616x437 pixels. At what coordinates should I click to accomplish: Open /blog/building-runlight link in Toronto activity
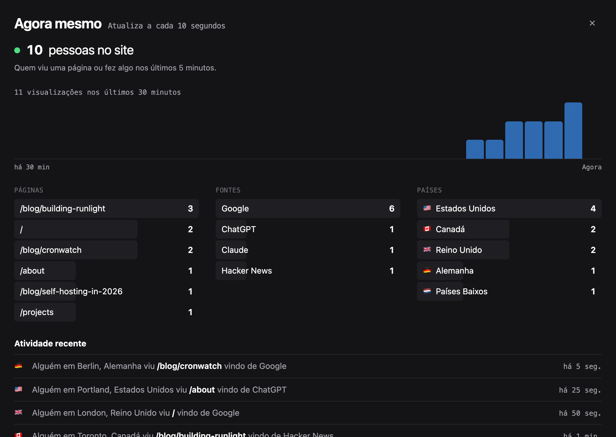(201, 434)
